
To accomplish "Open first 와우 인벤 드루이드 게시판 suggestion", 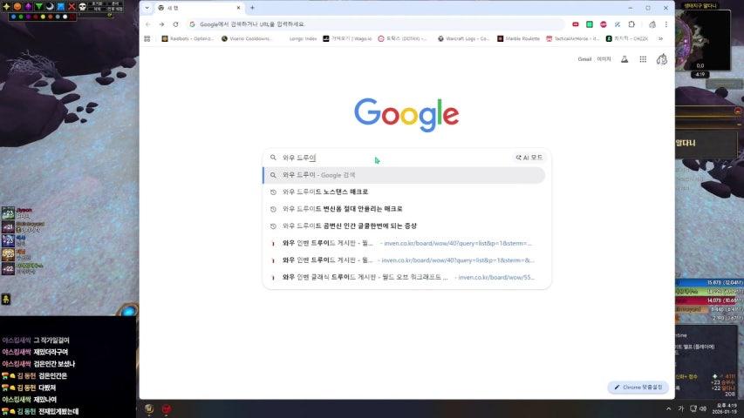I will tap(404, 243).
